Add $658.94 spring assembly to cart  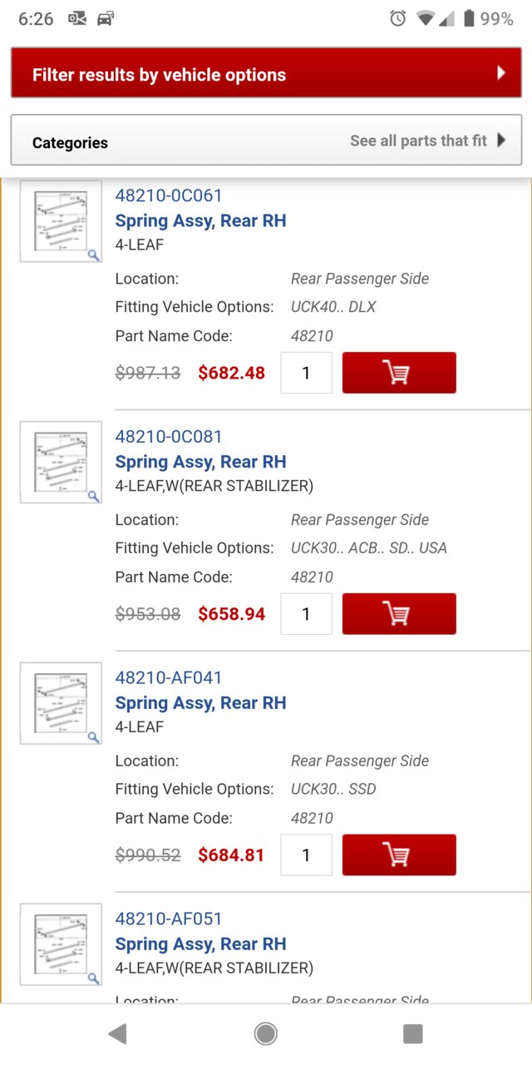pyautogui.click(x=399, y=614)
